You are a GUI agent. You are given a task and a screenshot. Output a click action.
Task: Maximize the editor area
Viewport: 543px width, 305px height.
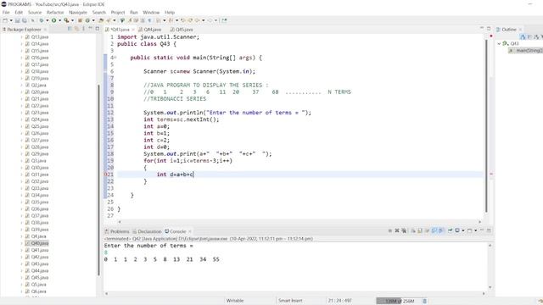point(489,29)
